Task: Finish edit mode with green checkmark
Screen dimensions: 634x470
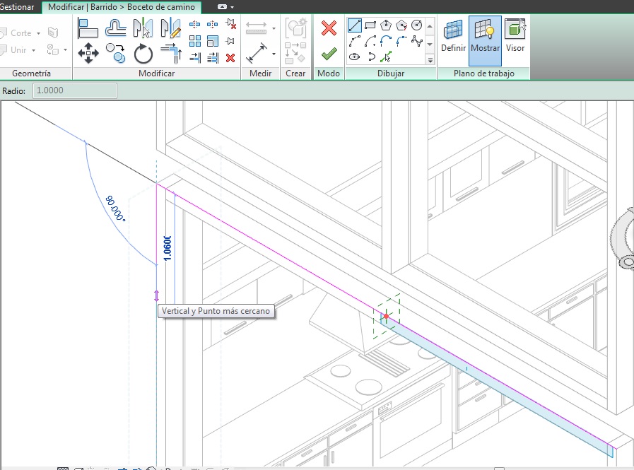Action: (329, 54)
